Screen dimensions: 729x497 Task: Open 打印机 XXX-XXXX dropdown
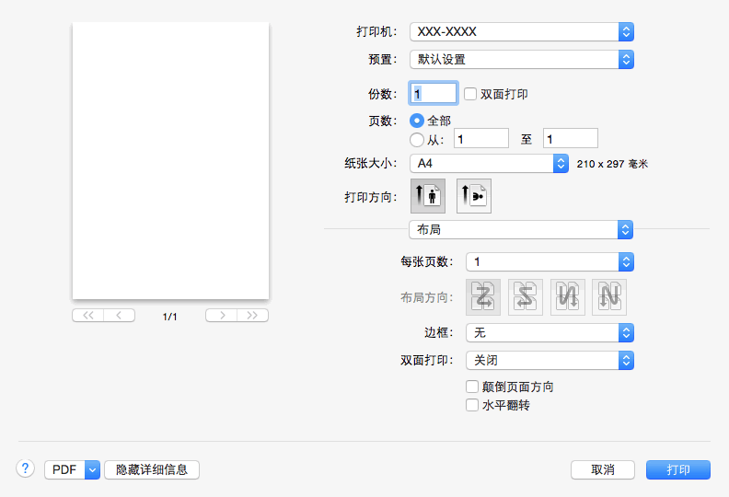click(522, 31)
